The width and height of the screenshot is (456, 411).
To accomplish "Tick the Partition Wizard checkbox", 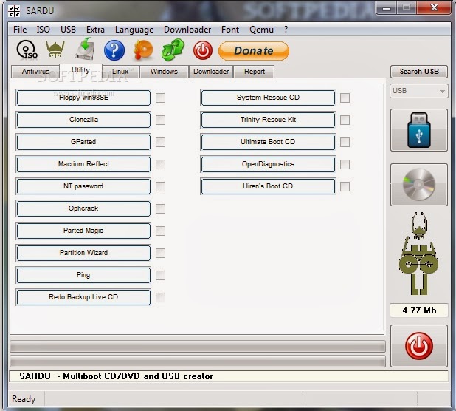I will [x=161, y=253].
